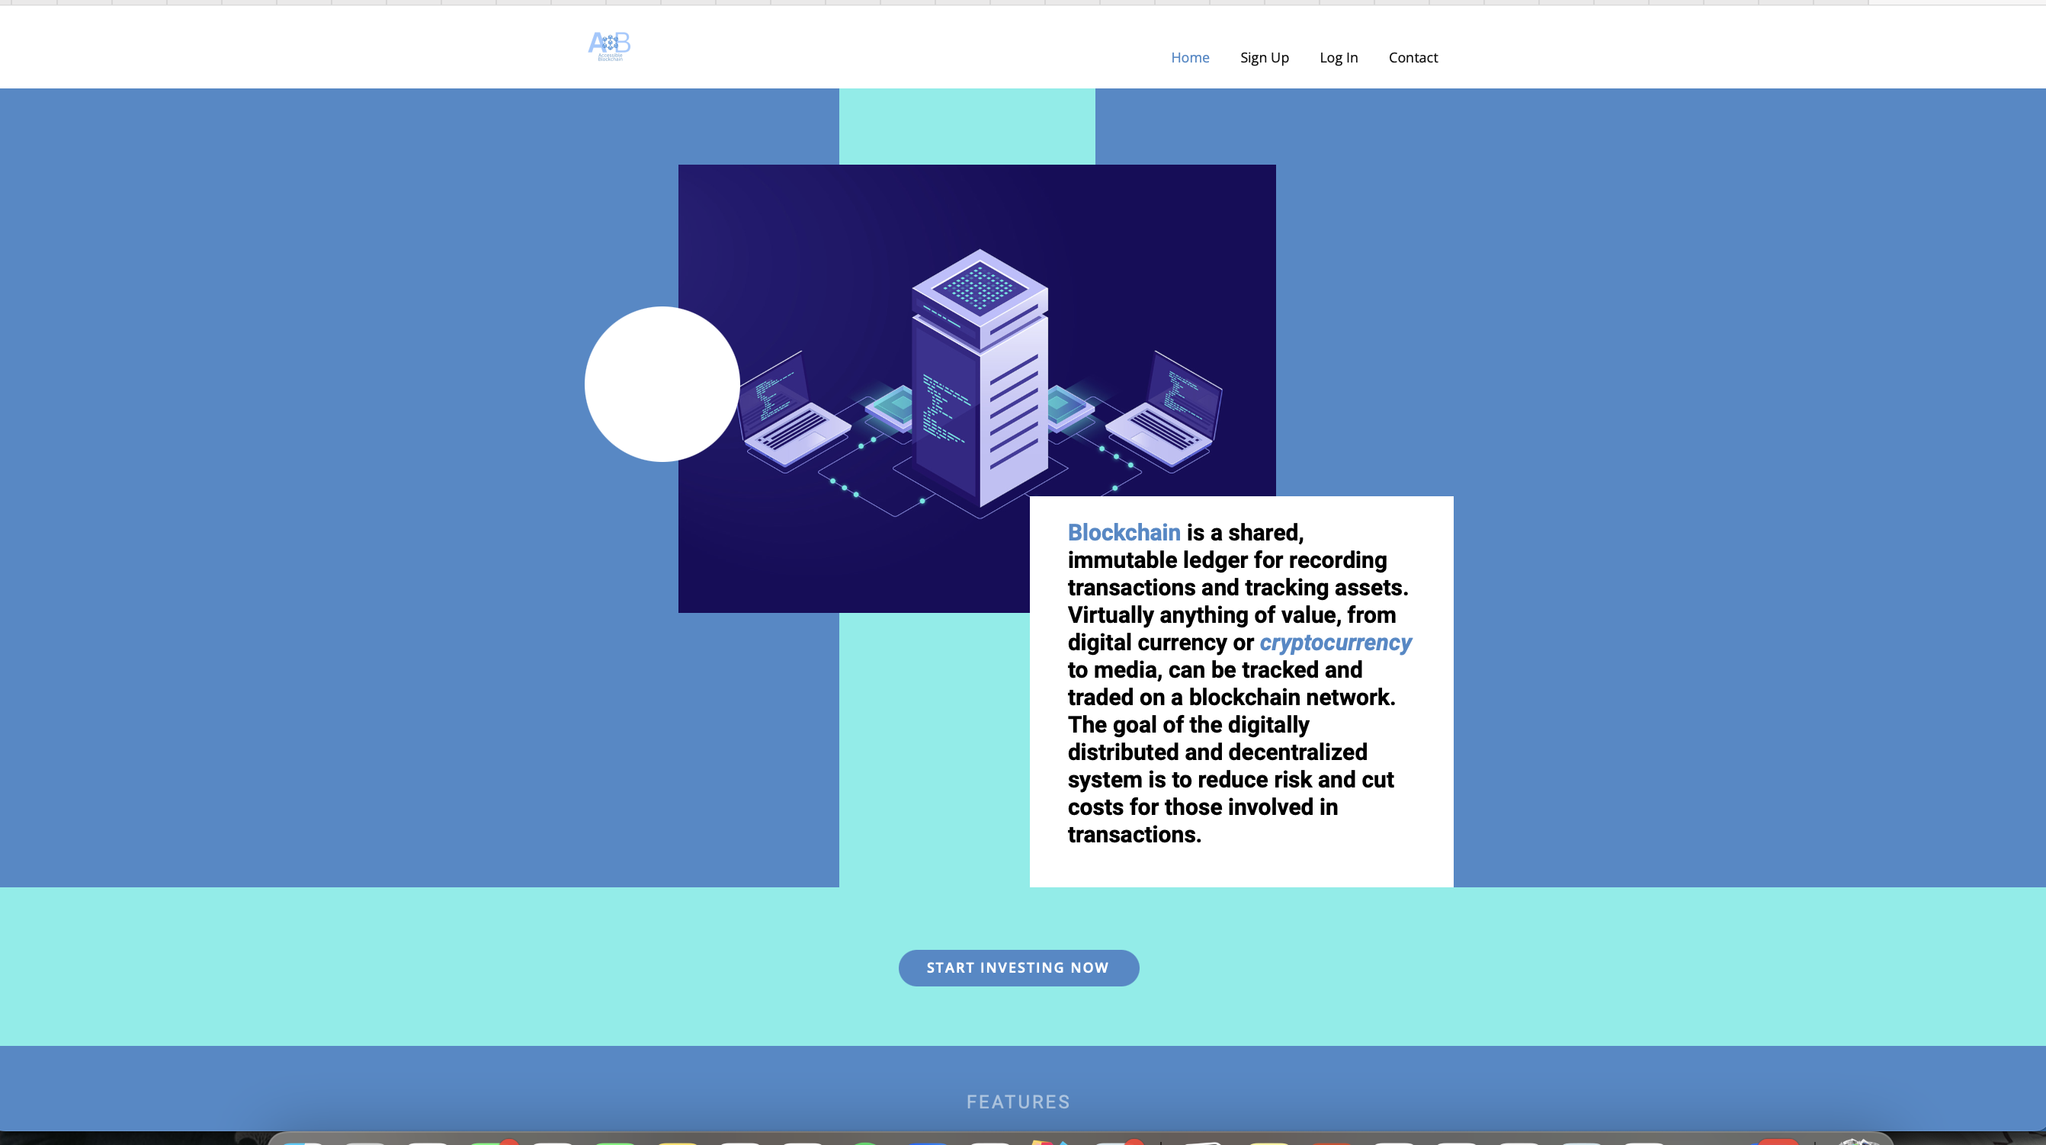The height and width of the screenshot is (1145, 2046).
Task: Click the teal strip above the hero image
Action: pyautogui.click(x=967, y=127)
